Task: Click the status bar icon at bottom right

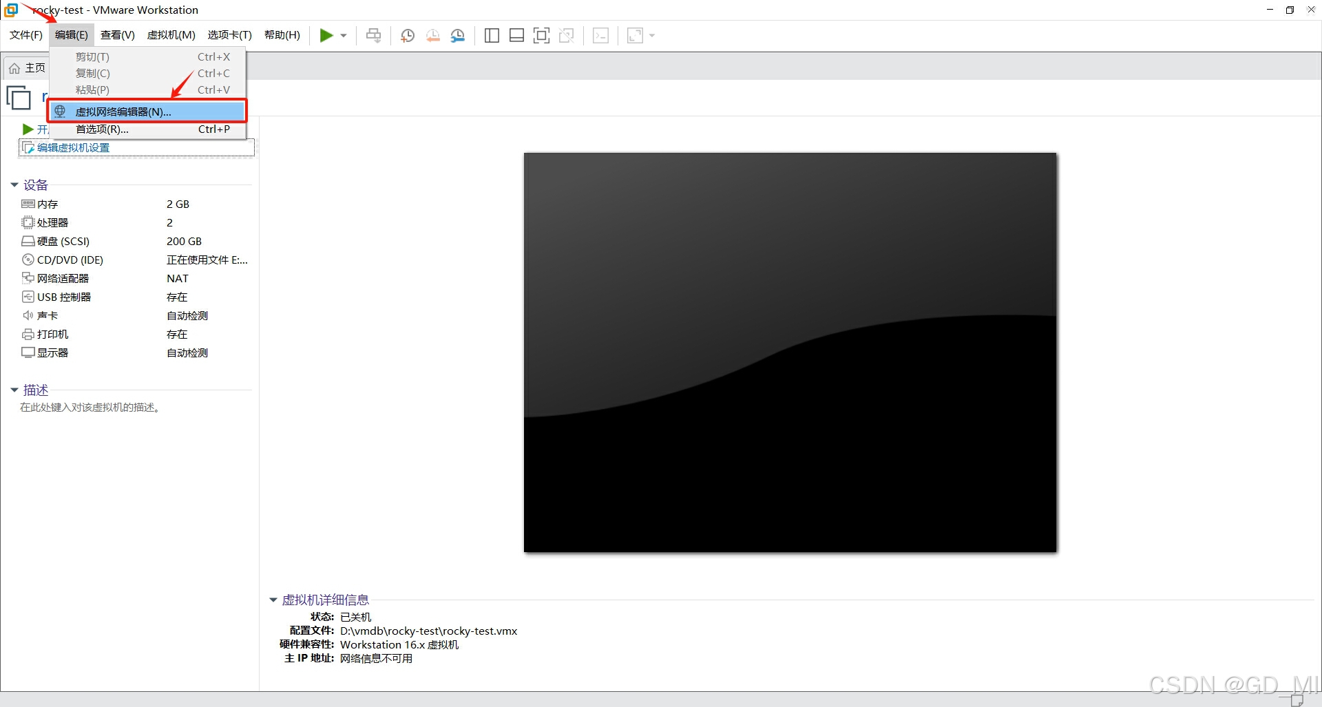Action: click(x=1297, y=700)
